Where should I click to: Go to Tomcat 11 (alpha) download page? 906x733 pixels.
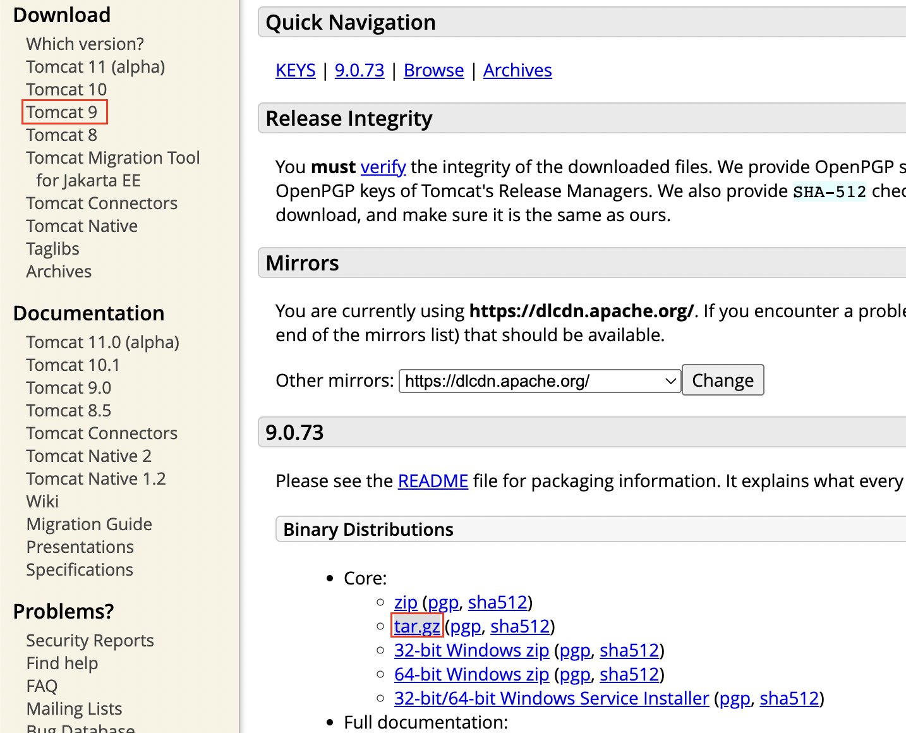[x=95, y=66]
